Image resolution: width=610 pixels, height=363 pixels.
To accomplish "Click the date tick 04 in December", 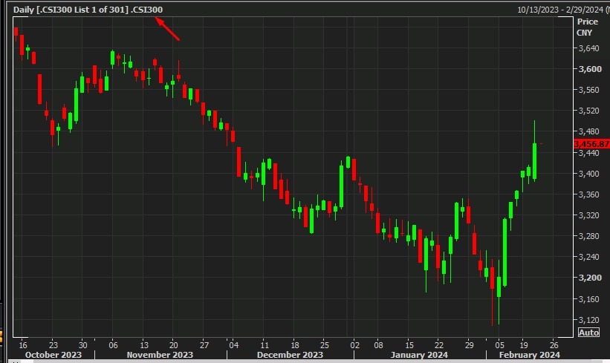I will 234,345.
